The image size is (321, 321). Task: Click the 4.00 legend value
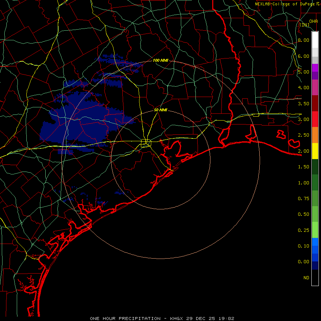(x=304, y=88)
